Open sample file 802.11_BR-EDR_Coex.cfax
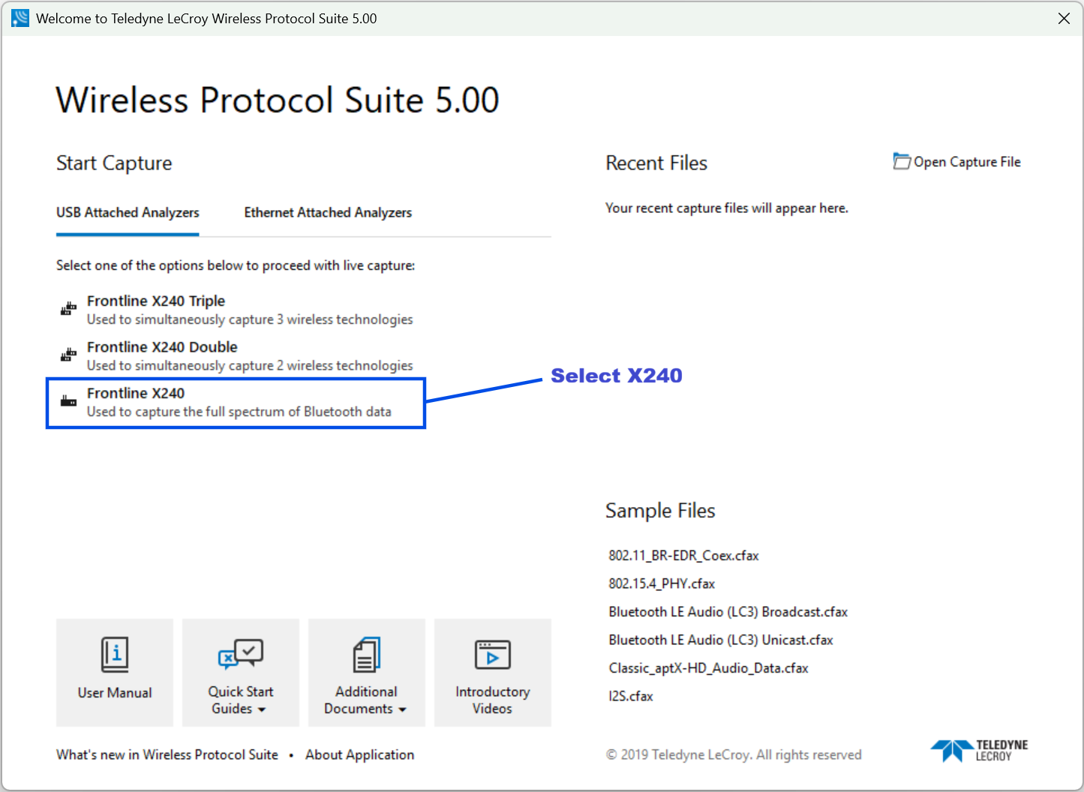Screen dimensions: 1084x792 pyautogui.click(x=683, y=556)
